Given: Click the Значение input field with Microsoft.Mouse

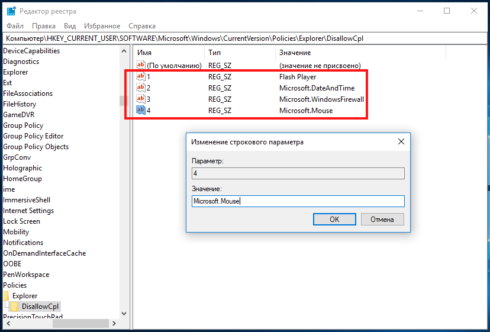Looking at the screenshot, I should (298, 201).
